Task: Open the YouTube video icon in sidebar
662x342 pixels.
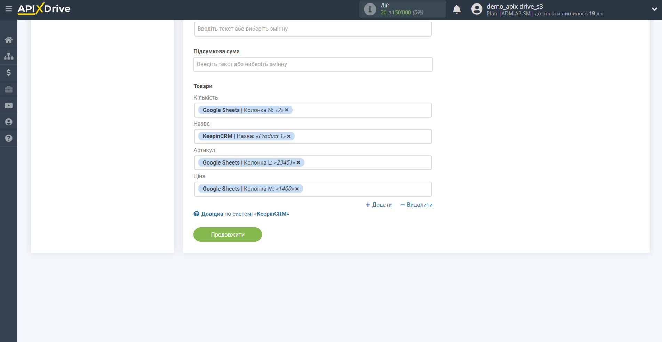Action: point(9,105)
